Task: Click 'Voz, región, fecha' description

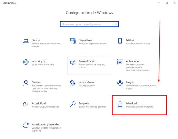Action: [x=87, y=86]
